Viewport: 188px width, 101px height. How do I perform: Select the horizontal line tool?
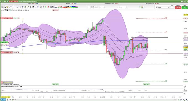coord(15,7)
